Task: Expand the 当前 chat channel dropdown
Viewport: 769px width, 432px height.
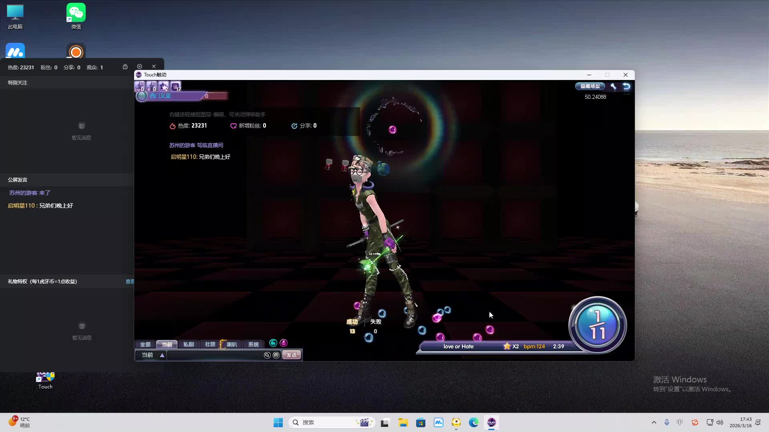Action: pos(162,355)
